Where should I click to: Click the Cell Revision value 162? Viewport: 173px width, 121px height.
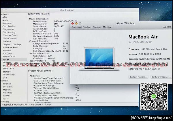56,39
